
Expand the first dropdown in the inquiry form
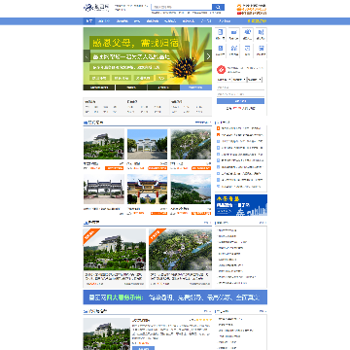point(224,80)
